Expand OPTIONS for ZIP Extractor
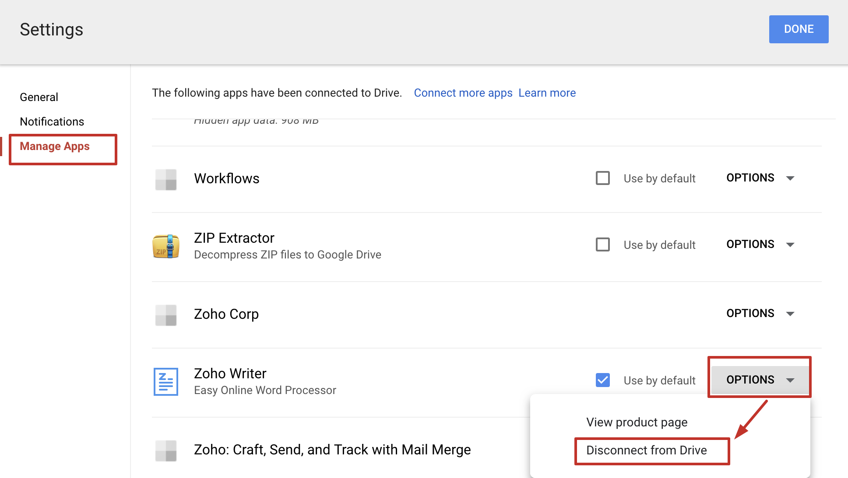Image resolution: width=848 pixels, height=478 pixels. (x=760, y=244)
